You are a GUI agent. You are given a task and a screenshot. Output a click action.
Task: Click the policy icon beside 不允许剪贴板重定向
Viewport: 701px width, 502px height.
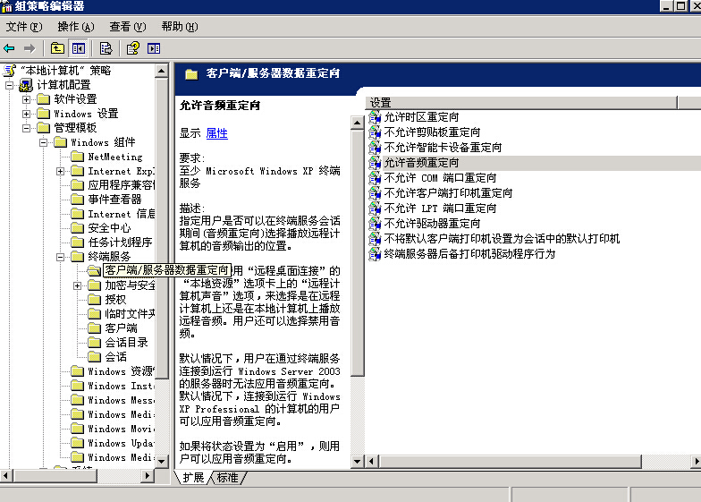point(375,132)
